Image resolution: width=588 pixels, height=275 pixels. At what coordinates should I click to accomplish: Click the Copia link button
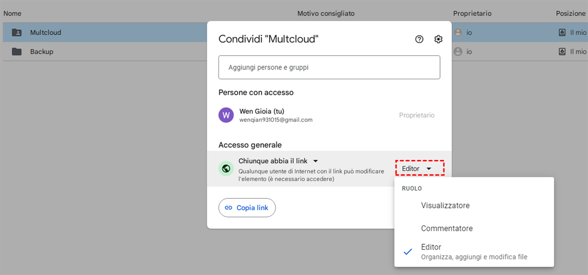pos(247,207)
